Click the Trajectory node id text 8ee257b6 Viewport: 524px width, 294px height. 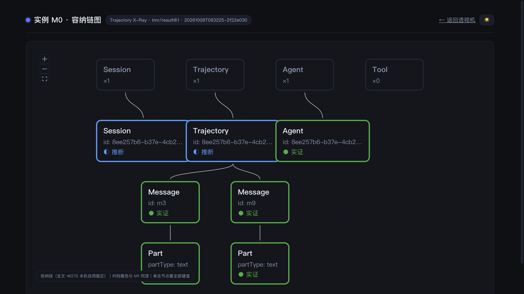(233, 142)
